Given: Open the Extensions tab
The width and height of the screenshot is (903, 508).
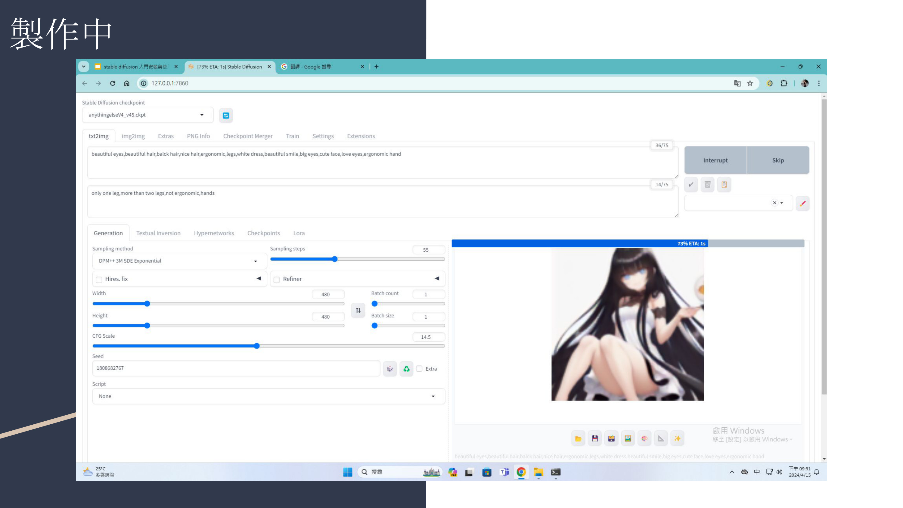Looking at the screenshot, I should [361, 136].
